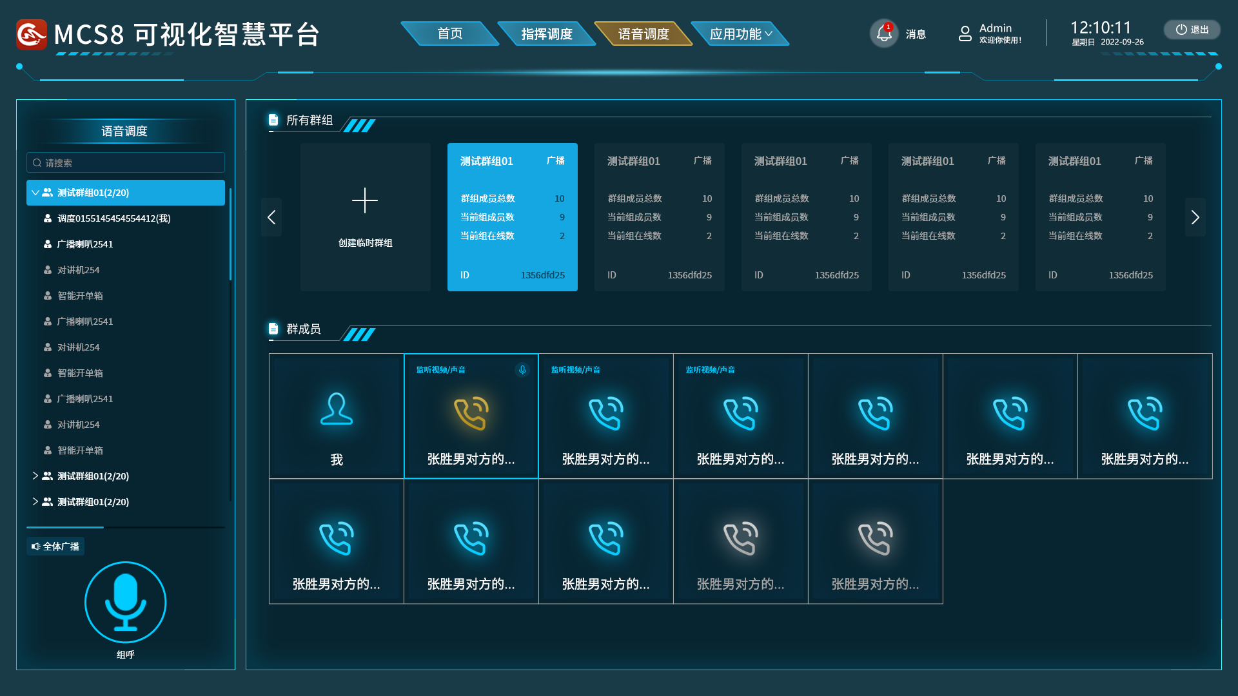Collapse the expanded 测试群组01 tree group
Image resolution: width=1238 pixels, height=696 pixels.
(x=35, y=193)
